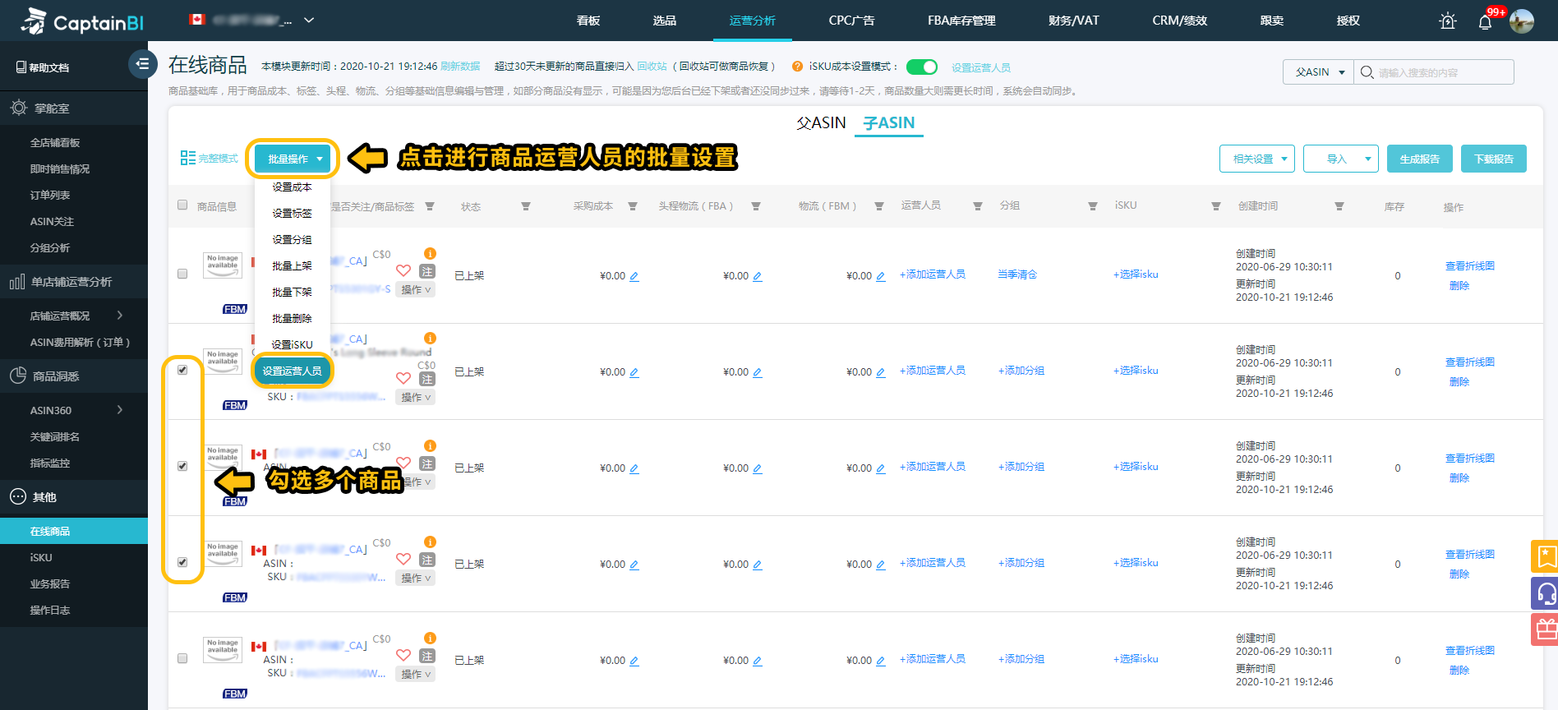1558x710 pixels.
Task: Open 帮助文档 in the sidebar
Action: click(x=43, y=67)
